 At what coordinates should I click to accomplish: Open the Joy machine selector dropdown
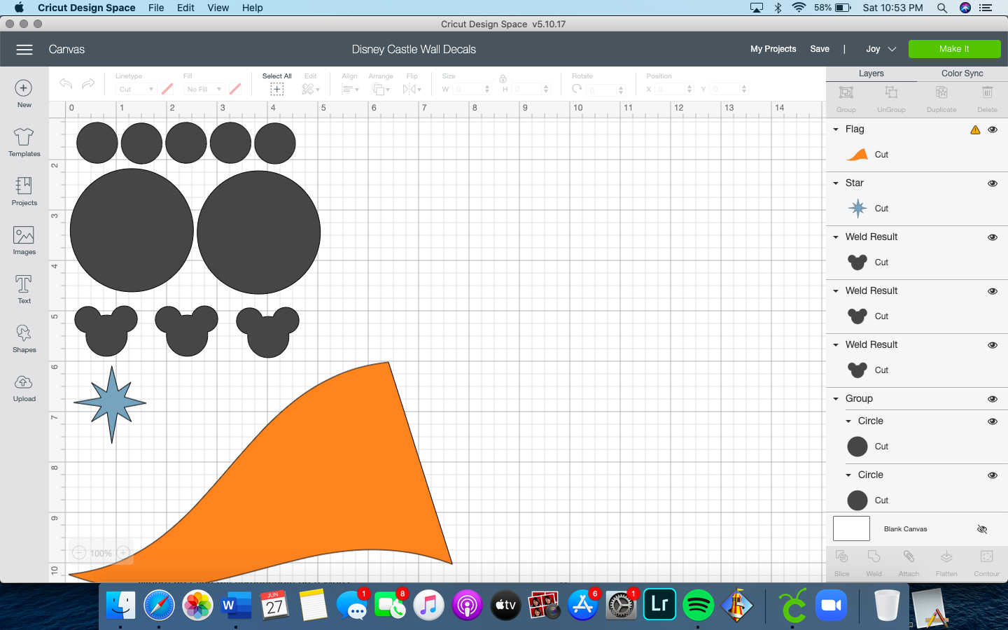[x=881, y=49]
